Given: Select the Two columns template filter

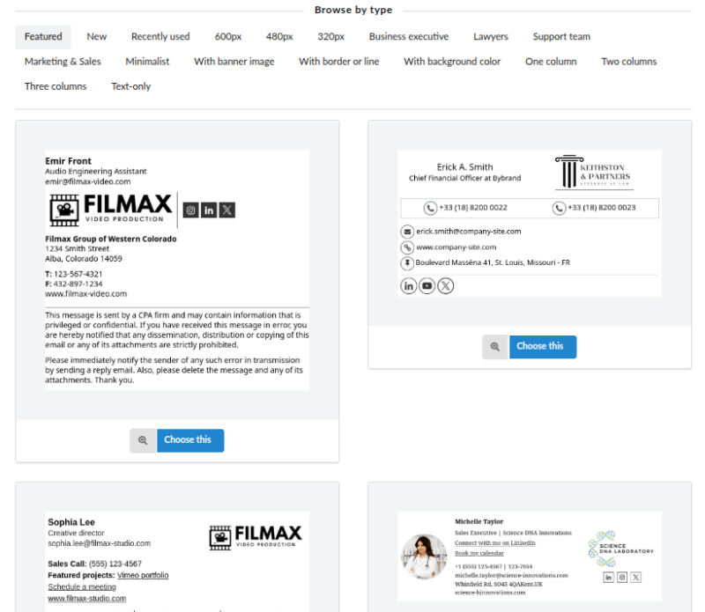Looking at the screenshot, I should pyautogui.click(x=628, y=62).
